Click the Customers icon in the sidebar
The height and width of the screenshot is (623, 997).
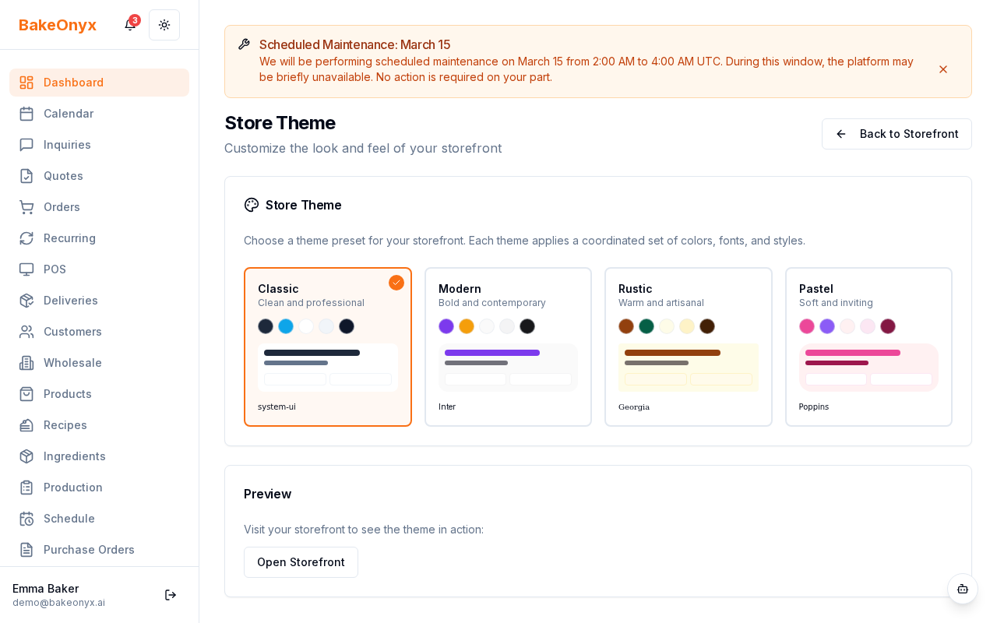pyautogui.click(x=26, y=332)
